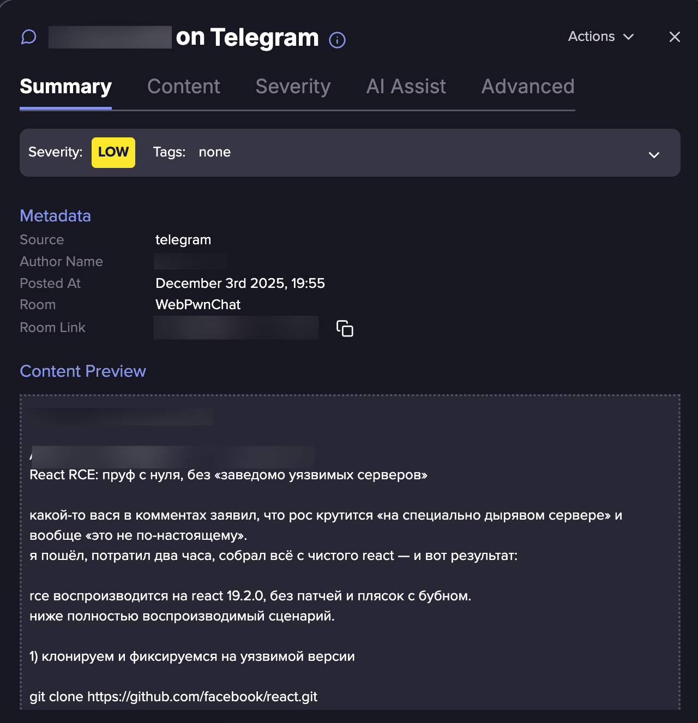Screen dimensions: 698x723
Task: Click the chat bubble icon beside title
Action: tap(28, 37)
